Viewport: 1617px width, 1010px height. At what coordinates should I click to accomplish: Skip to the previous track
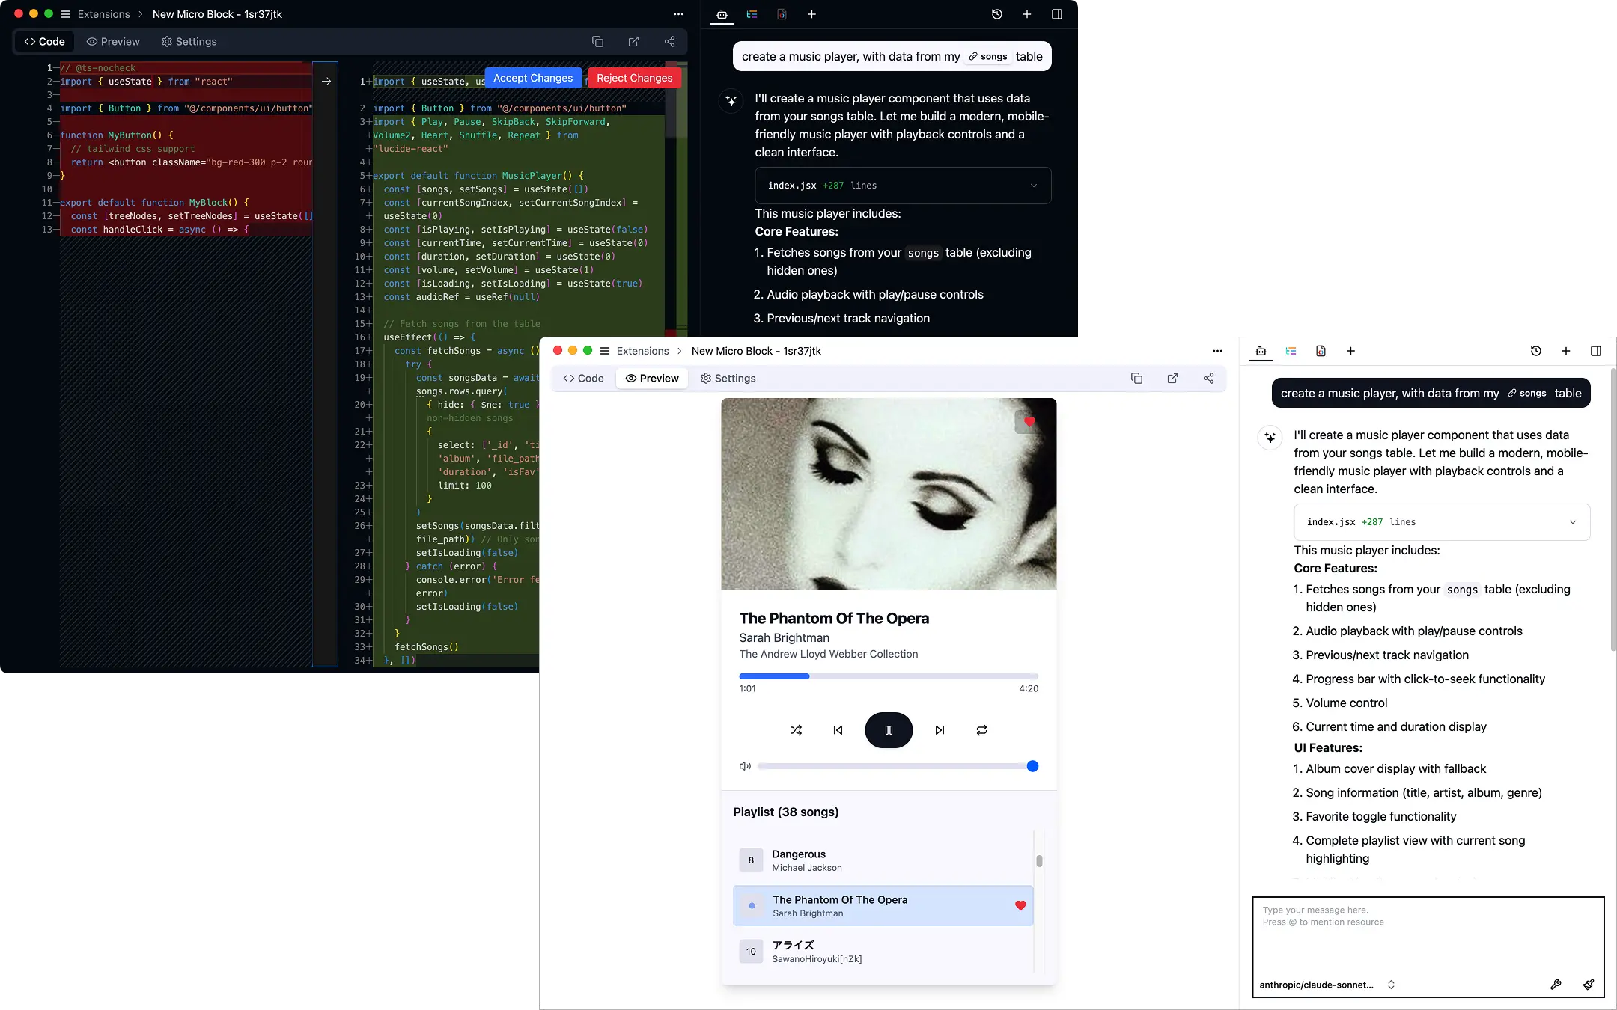click(x=838, y=730)
